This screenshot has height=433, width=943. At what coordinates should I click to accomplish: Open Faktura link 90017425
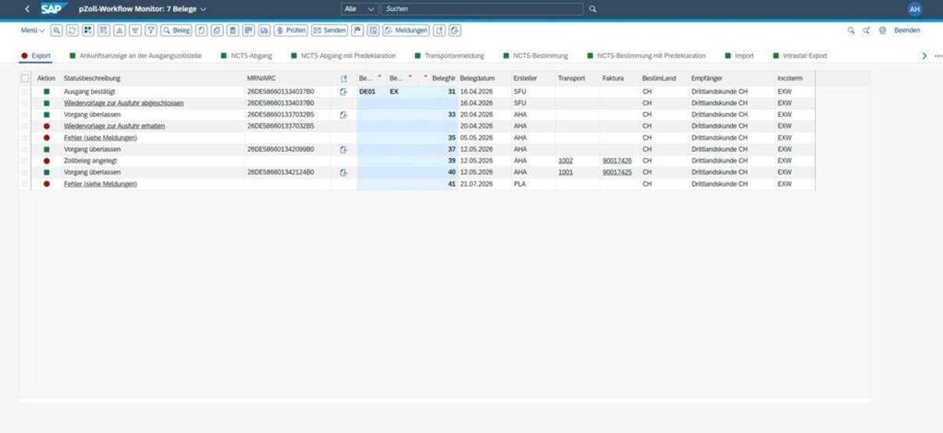coord(617,172)
